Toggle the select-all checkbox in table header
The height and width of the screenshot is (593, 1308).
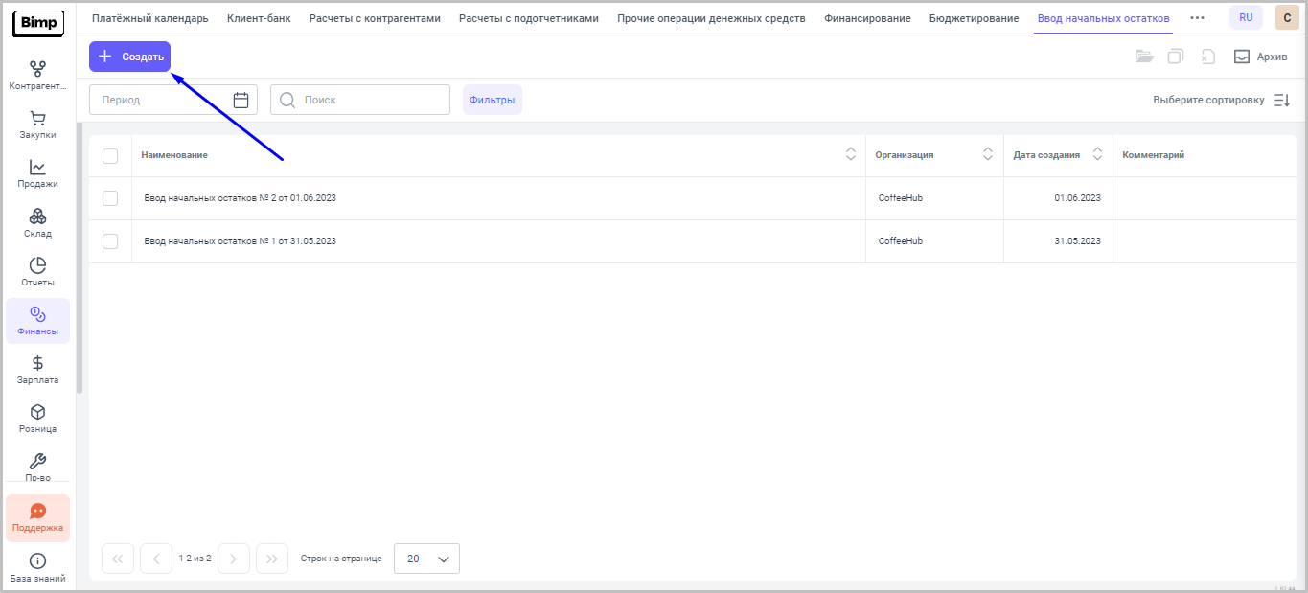(110, 155)
